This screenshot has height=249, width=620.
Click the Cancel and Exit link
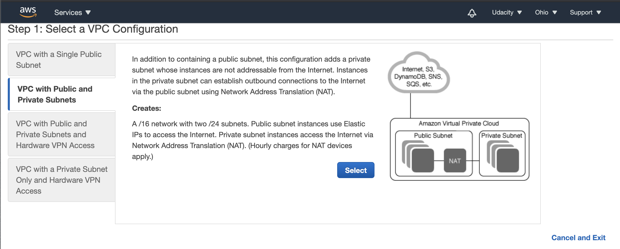578,238
